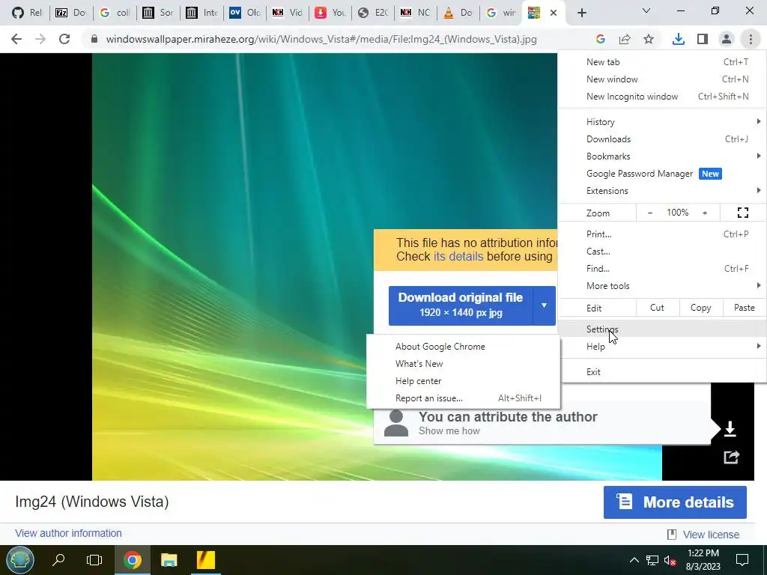Screen dimensions: 767x575
Task: Select Report an issue entry
Action: (x=463, y=398)
